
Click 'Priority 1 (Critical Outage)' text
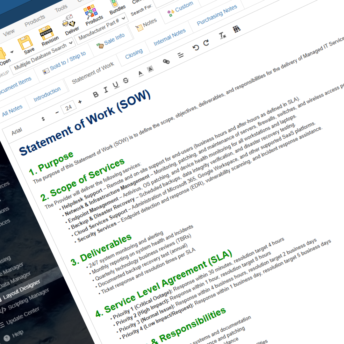[143, 304]
